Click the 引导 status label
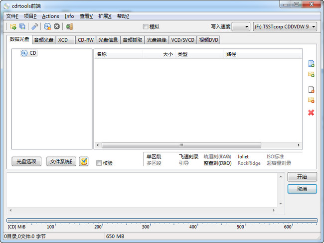The image size is (324, 243). (x=184, y=163)
